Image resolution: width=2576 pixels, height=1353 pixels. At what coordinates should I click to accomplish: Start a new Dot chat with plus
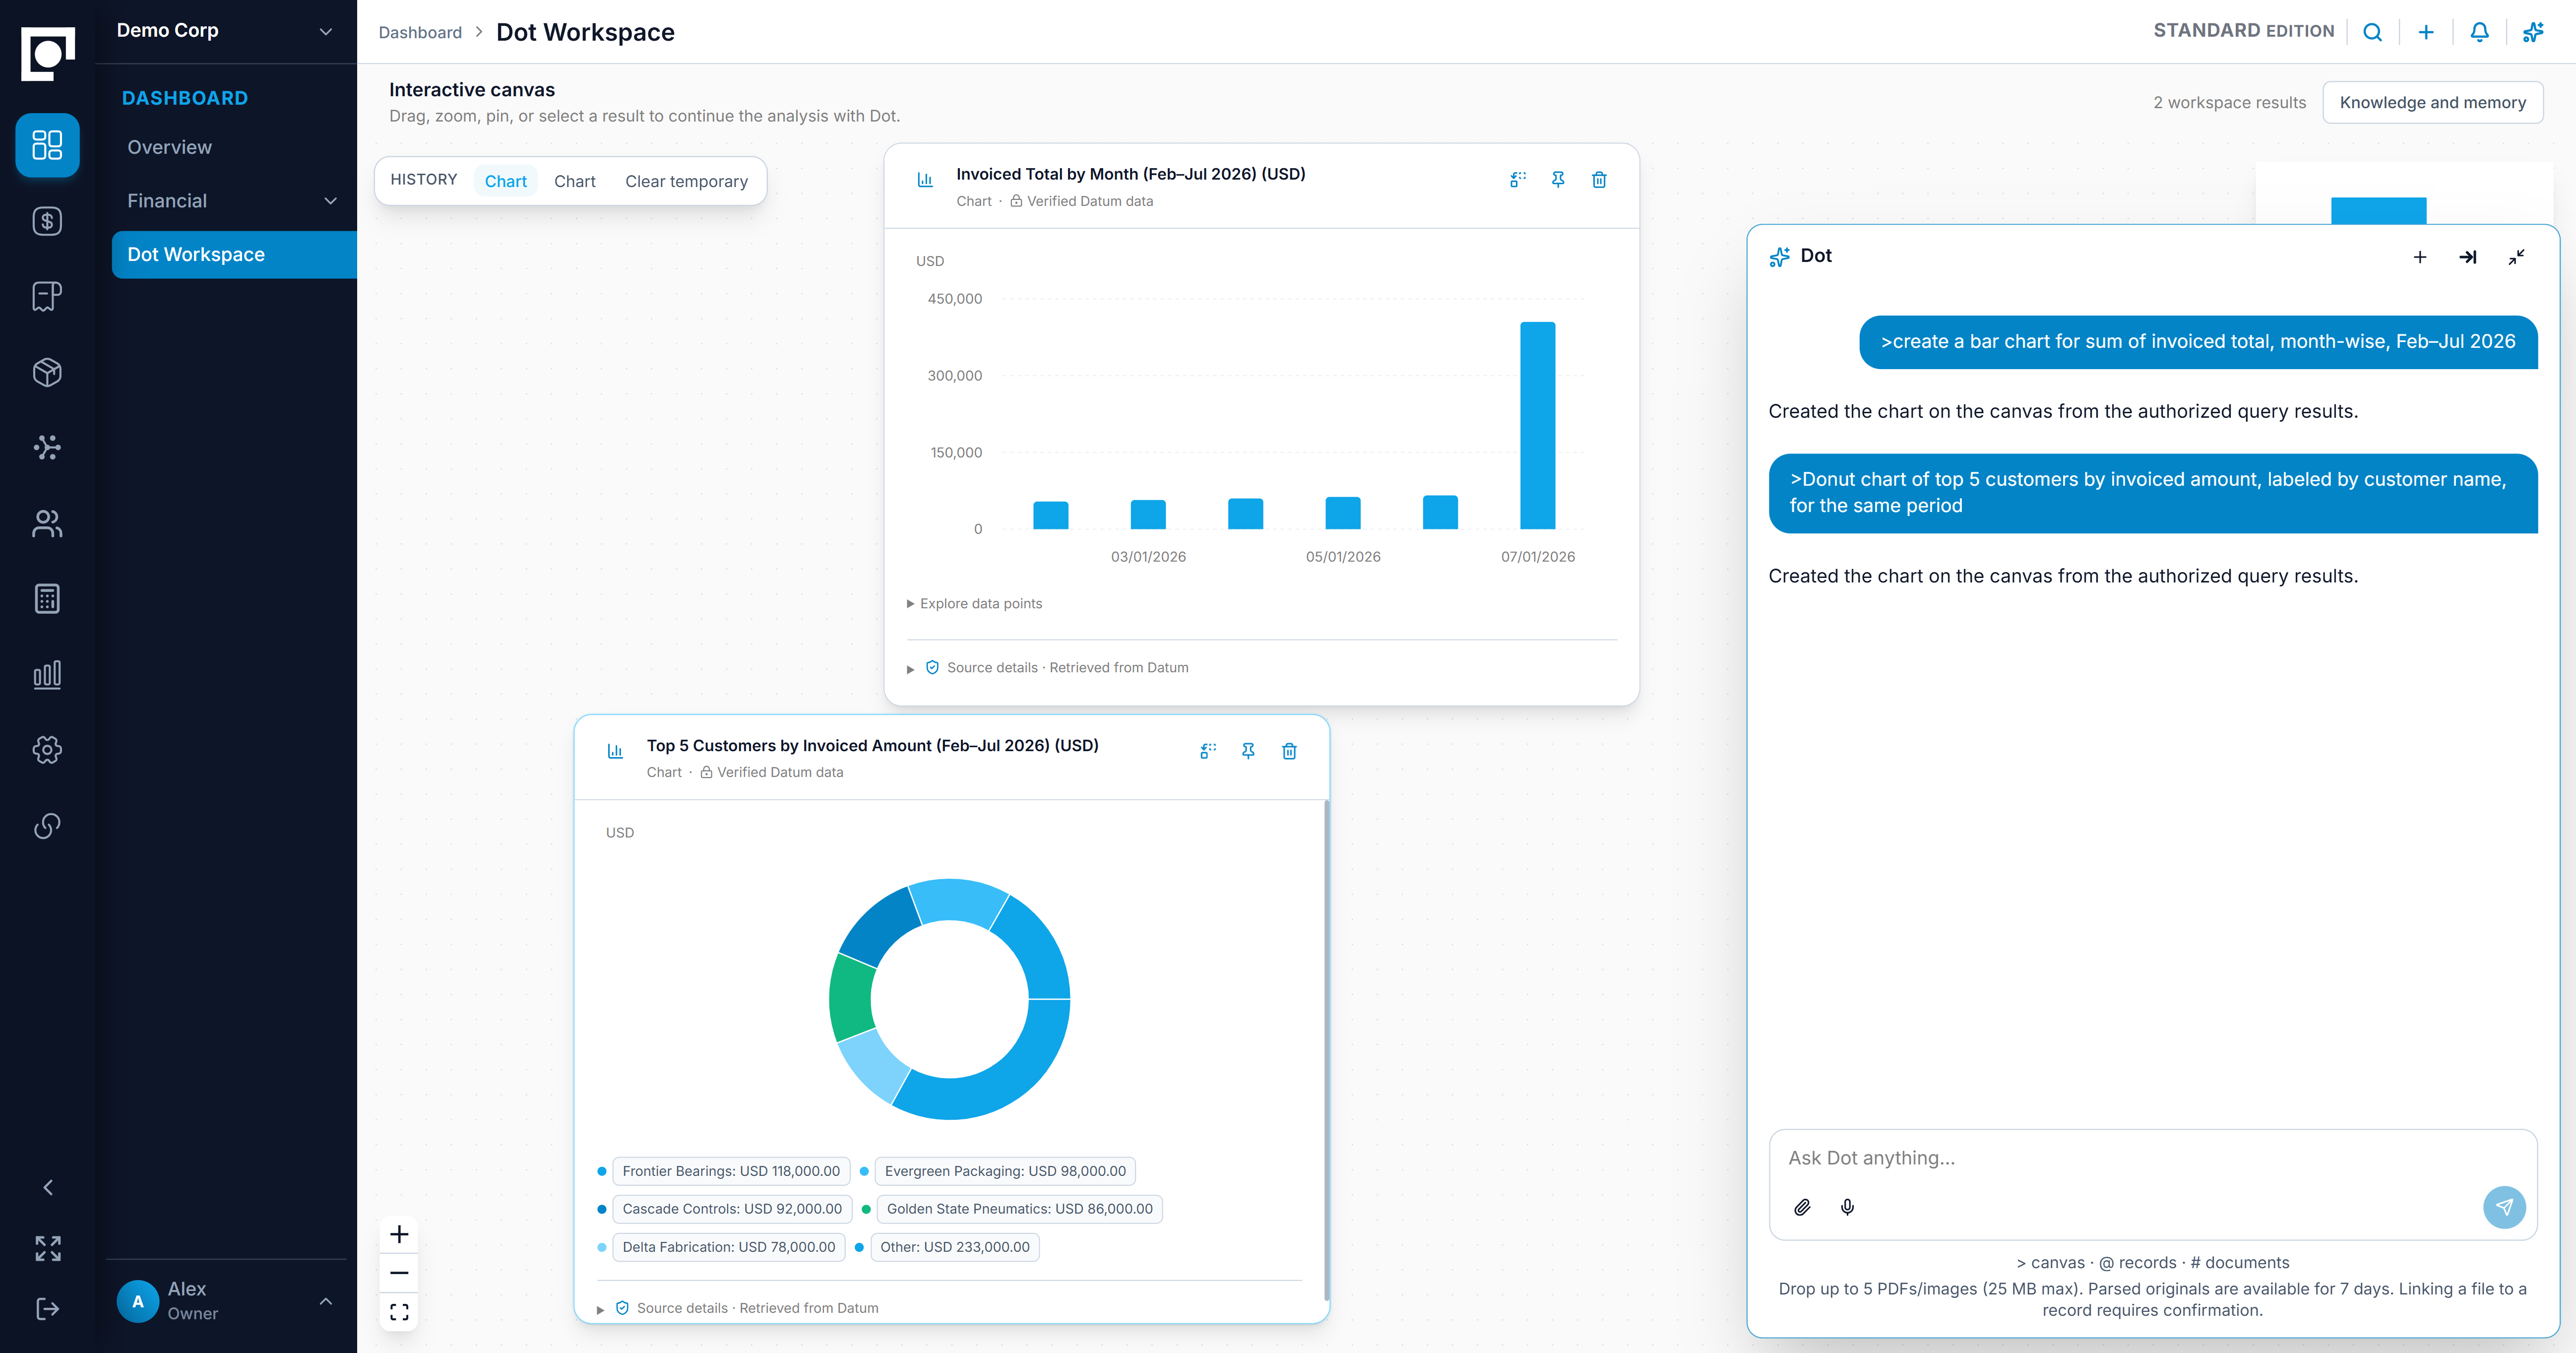click(2420, 257)
